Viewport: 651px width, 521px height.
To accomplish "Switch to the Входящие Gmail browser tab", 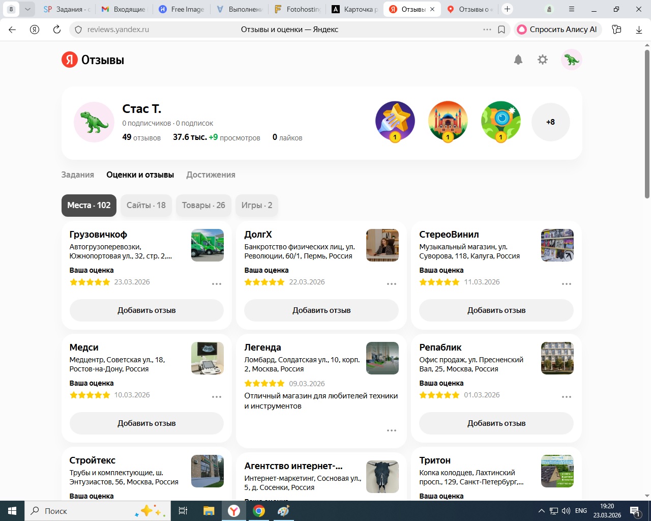I will [124, 9].
